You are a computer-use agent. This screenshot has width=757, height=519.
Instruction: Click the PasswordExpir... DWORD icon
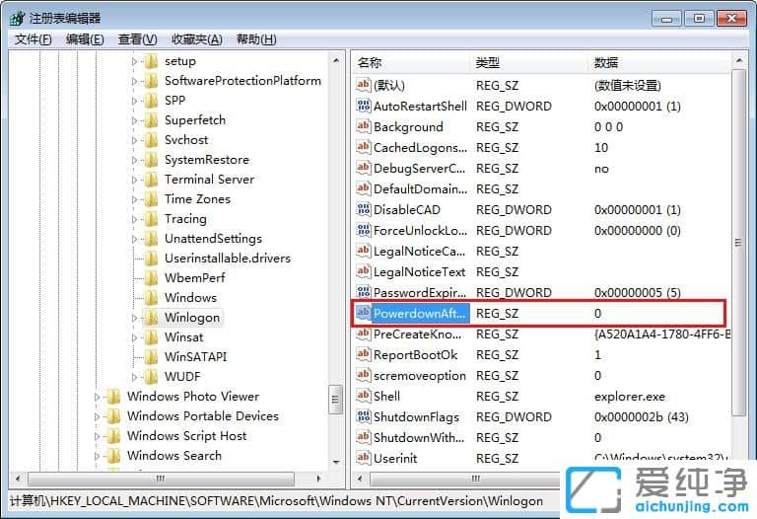363,292
